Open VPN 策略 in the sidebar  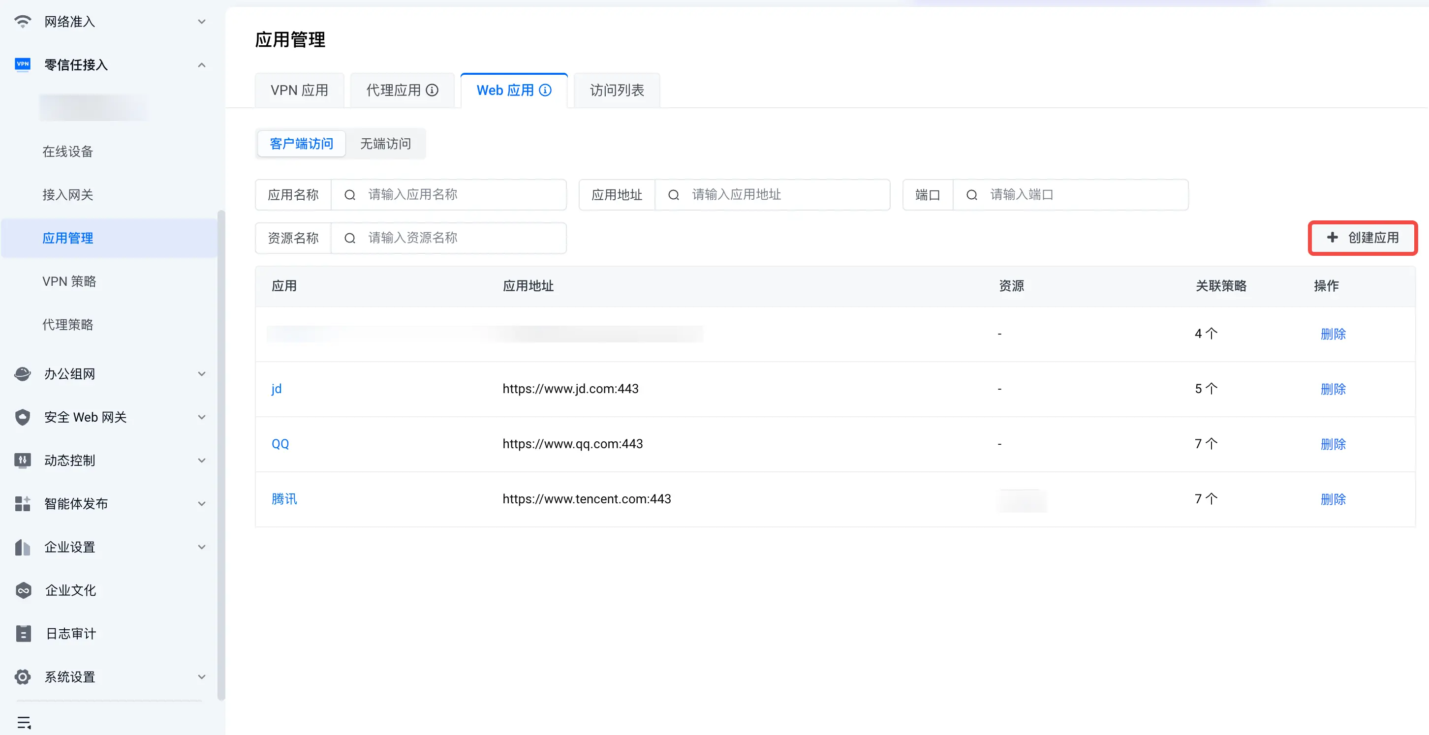[69, 281]
